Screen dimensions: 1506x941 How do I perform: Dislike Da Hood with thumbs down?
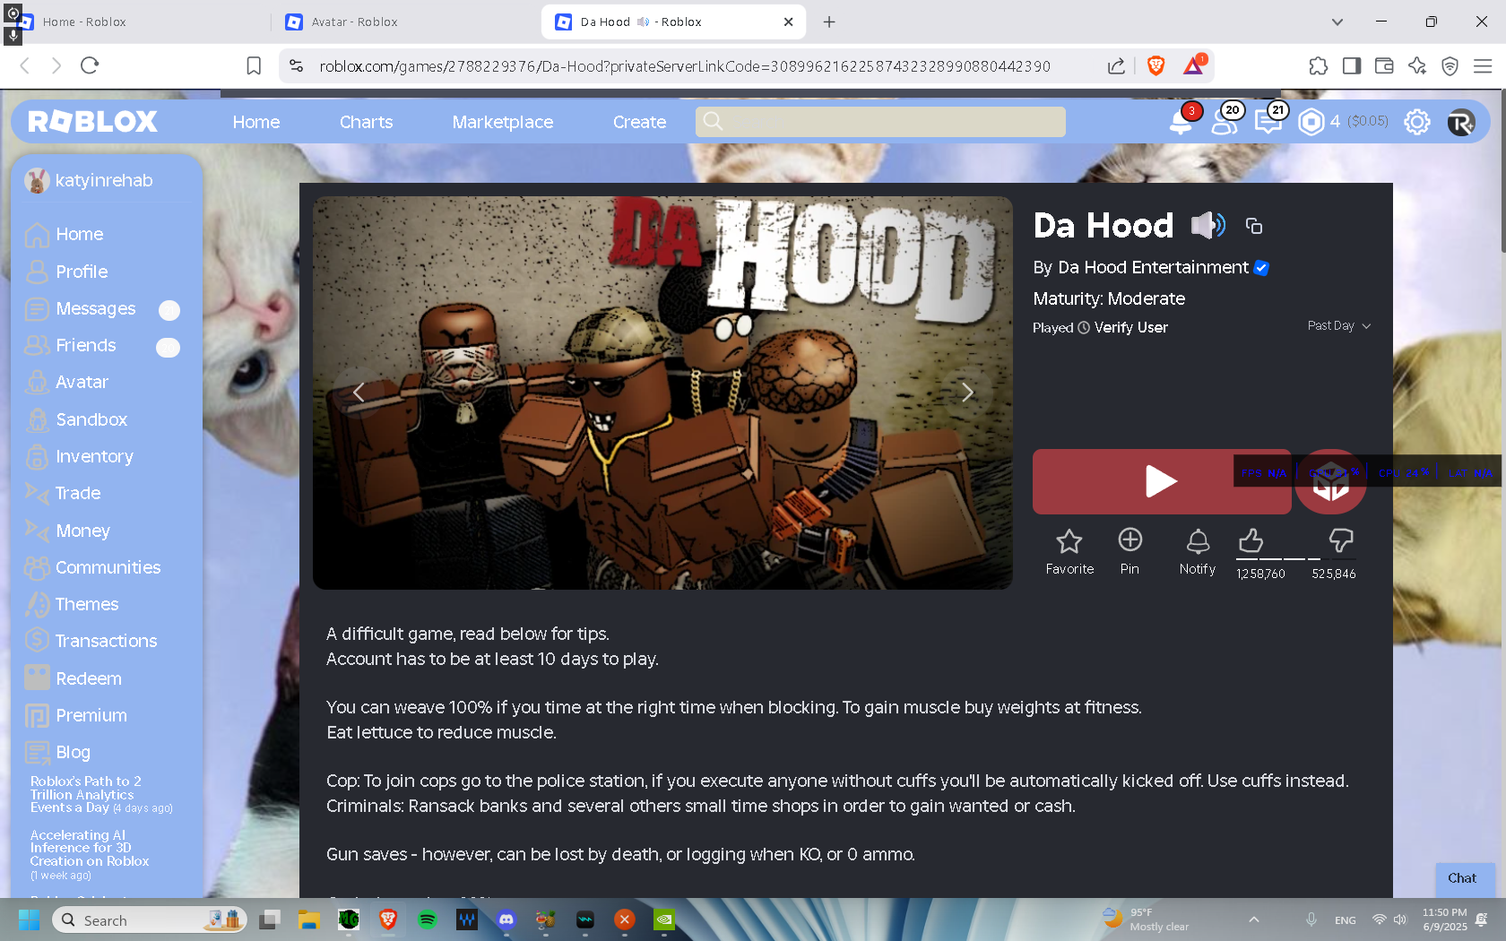[x=1341, y=540]
